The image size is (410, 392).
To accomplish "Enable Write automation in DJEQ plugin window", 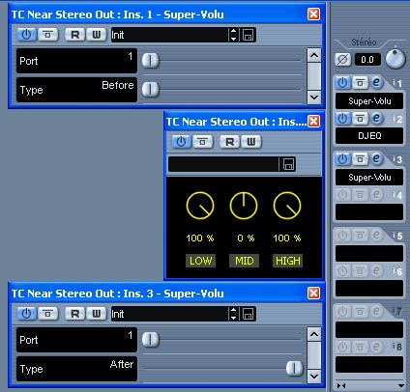I will coord(251,142).
